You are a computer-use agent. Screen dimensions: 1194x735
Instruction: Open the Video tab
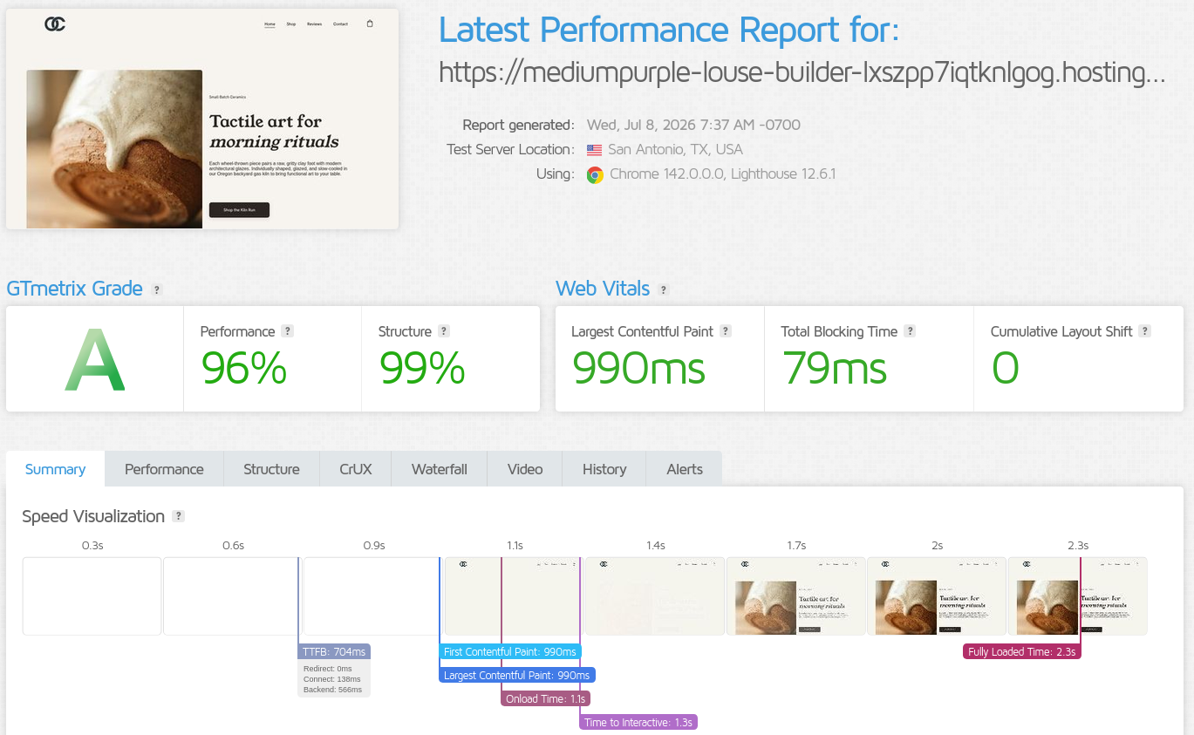point(525,469)
